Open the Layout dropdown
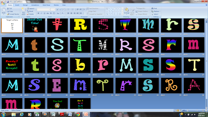This screenshot has width=208, height=117. (31, 8)
